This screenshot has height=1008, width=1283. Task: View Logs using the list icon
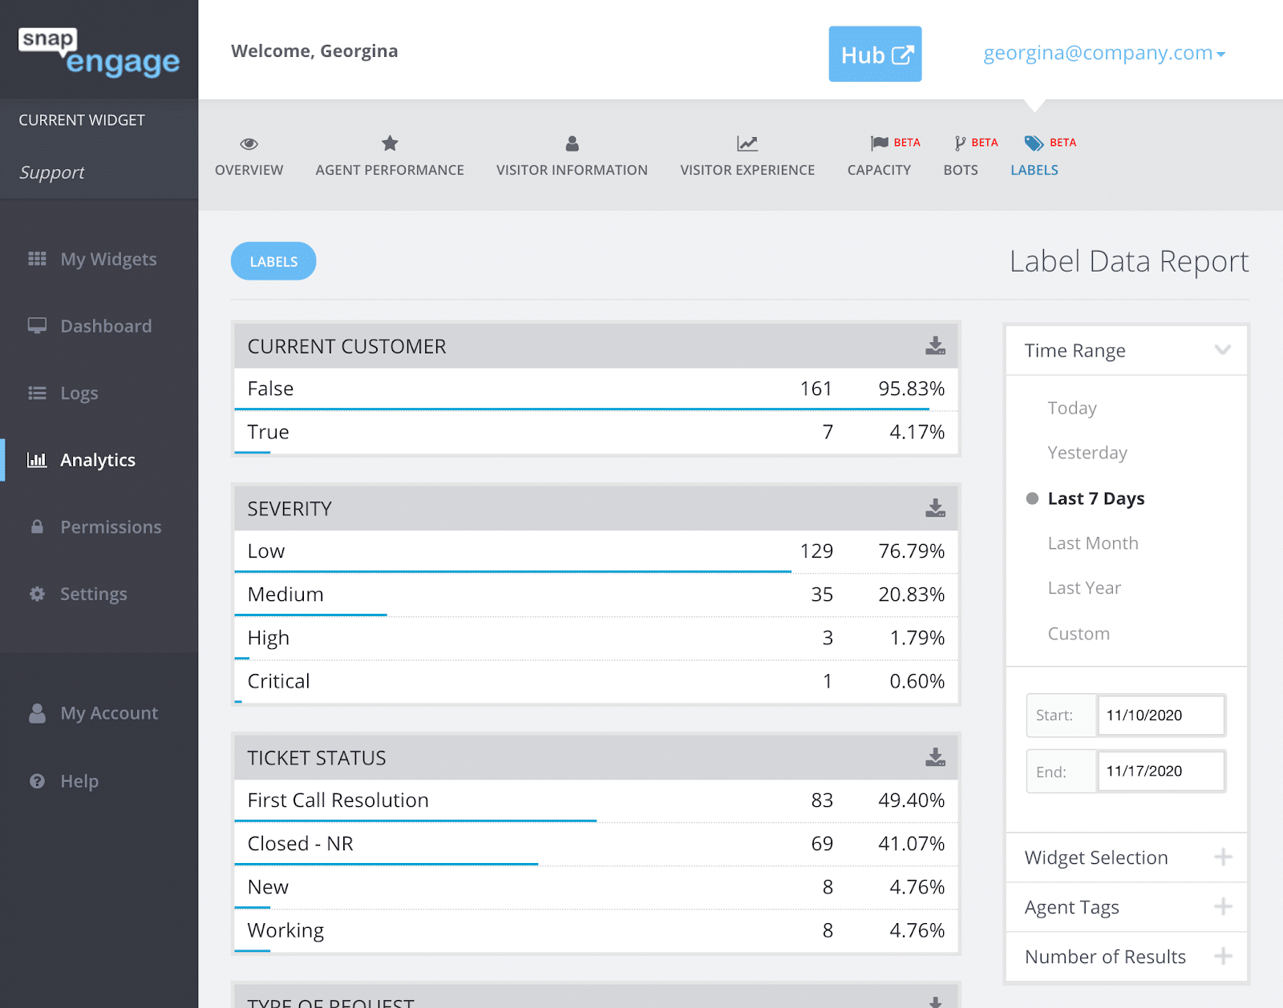(x=37, y=393)
